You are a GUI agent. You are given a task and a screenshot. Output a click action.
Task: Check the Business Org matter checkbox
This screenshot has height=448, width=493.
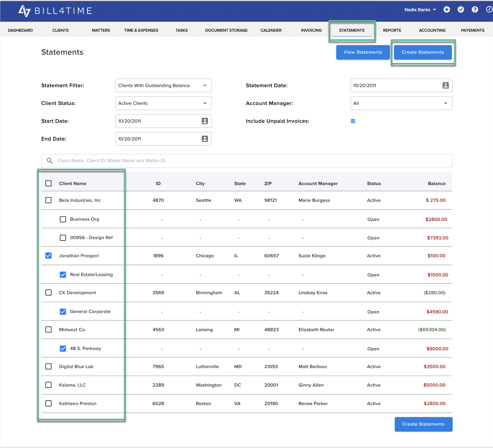(63, 219)
